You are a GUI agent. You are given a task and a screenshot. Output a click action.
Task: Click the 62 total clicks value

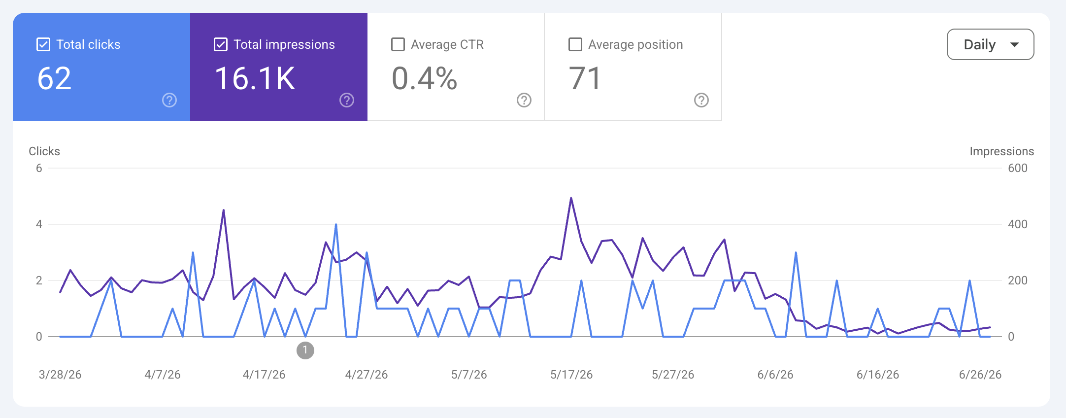(x=55, y=78)
